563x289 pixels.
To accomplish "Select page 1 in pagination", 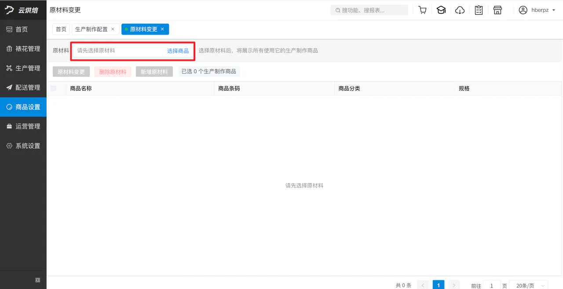I will (x=439, y=285).
